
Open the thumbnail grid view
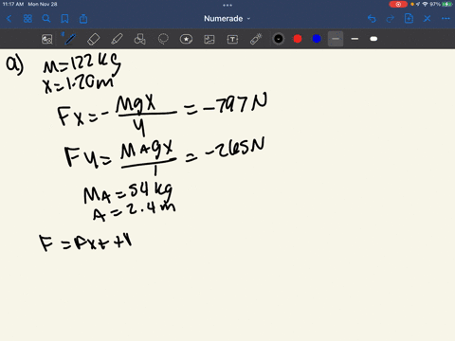tap(27, 19)
